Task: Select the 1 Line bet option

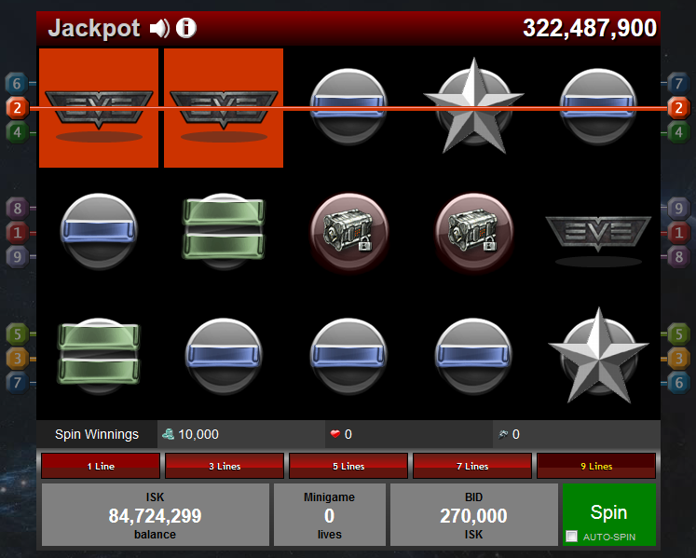Action: [101, 466]
